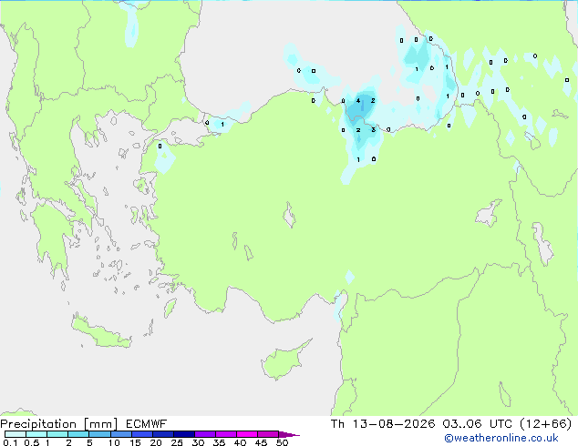Click the ECMWF model label
The image size is (578, 446).
coord(147,424)
